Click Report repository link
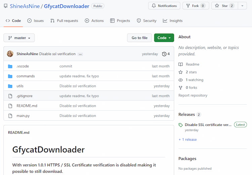The image size is (252, 175). 193,95
